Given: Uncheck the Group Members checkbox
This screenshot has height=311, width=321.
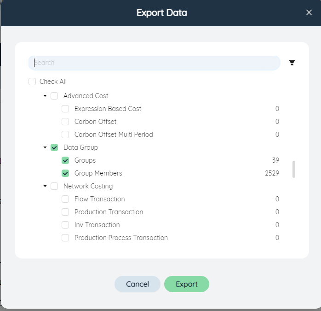Looking at the screenshot, I should click(x=65, y=173).
